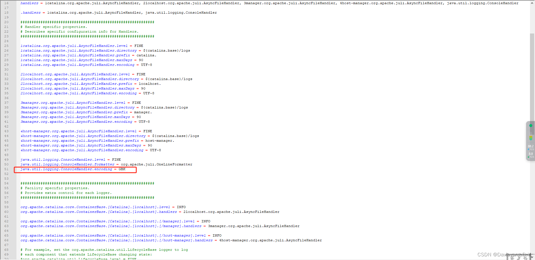Click the '# For example, set the' comment line

pos(104,250)
